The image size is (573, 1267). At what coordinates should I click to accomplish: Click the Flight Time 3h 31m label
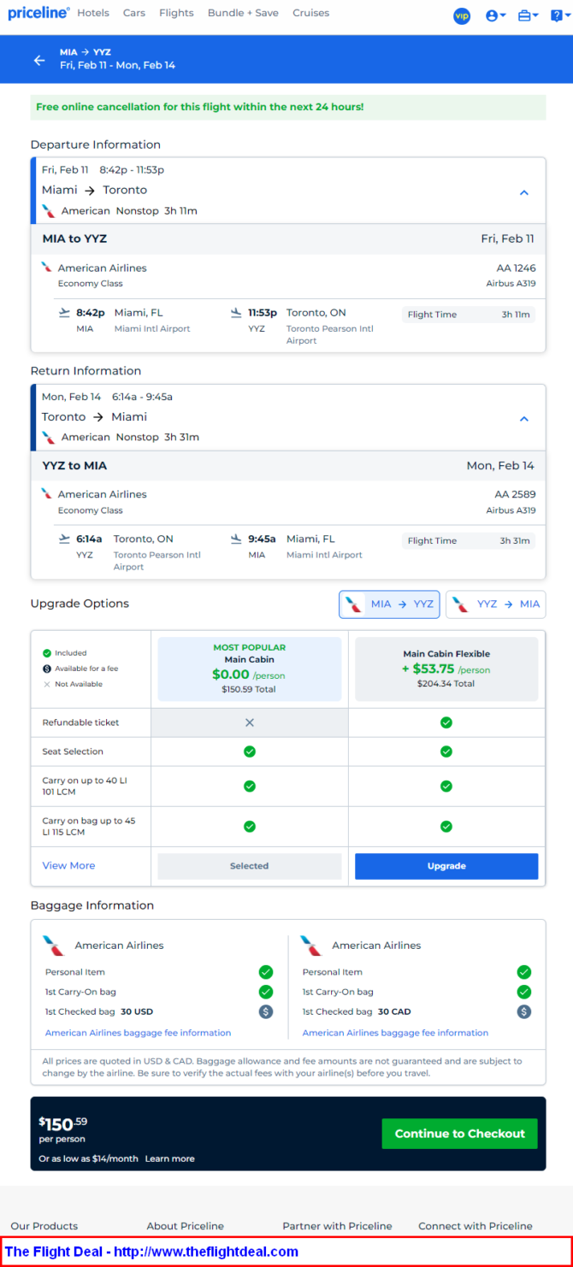[x=469, y=540]
